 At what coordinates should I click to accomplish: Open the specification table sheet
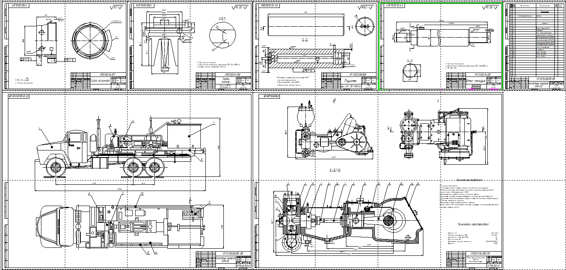[x=535, y=46]
